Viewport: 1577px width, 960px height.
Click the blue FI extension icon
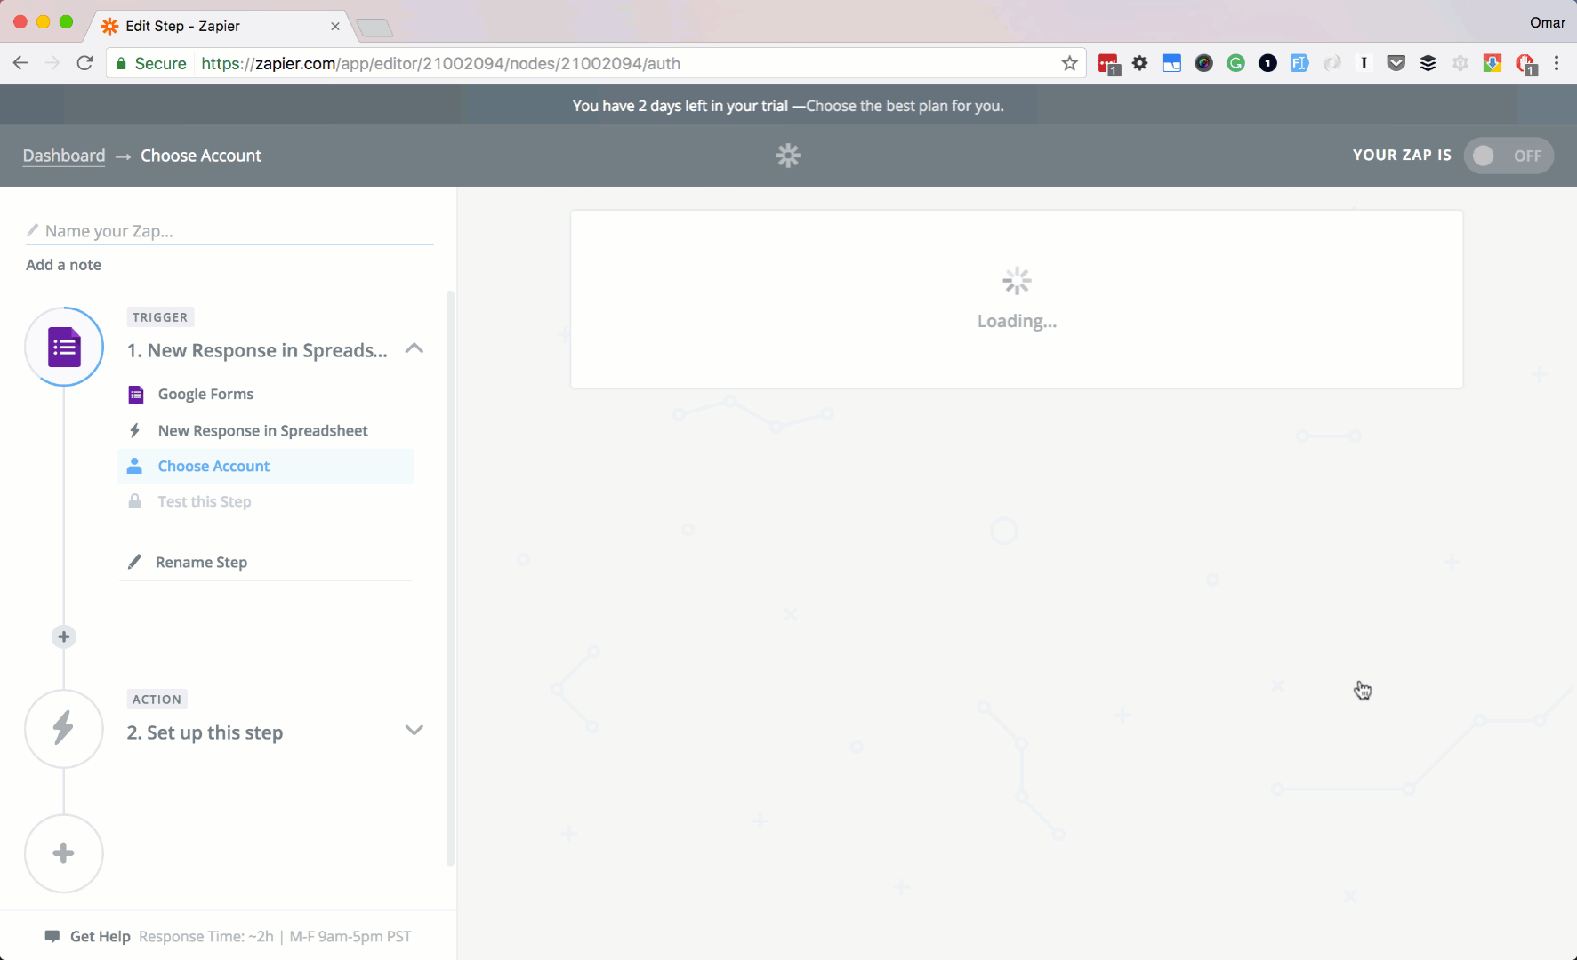tap(1299, 63)
